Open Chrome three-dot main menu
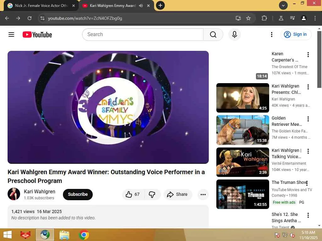Viewport: 322px width, 241px height. [315, 18]
